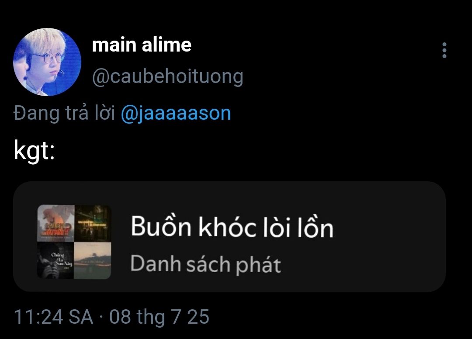Open the 'Buồn khóc lòi lồn' playlist title

(x=232, y=227)
